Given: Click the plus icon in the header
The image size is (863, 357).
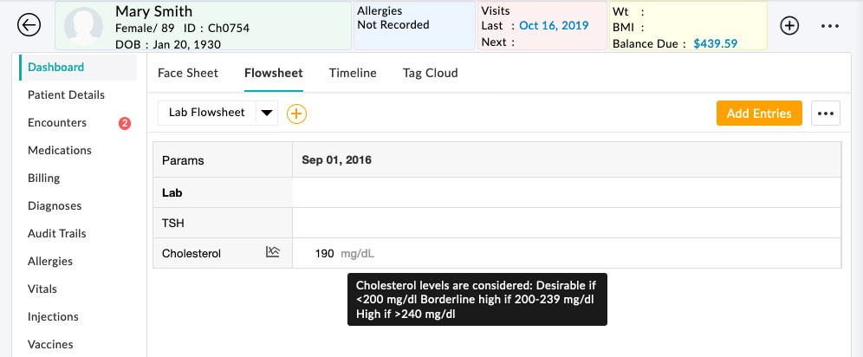Looking at the screenshot, I should [789, 25].
